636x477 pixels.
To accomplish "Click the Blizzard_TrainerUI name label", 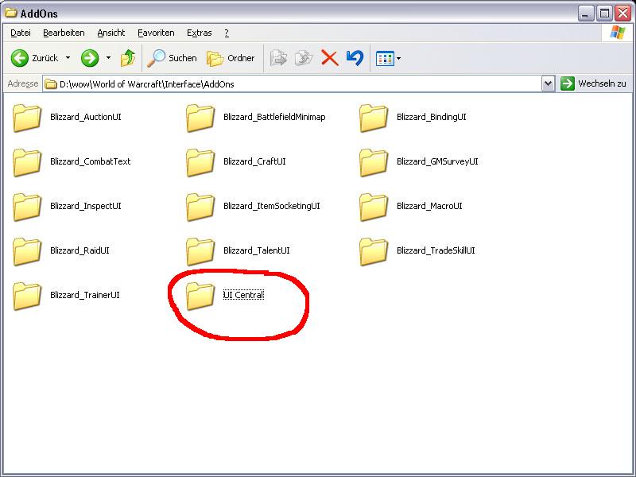I will coord(85,295).
